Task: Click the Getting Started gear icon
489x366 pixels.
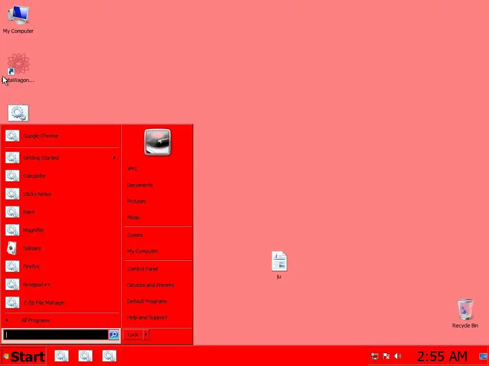Action: pos(12,158)
